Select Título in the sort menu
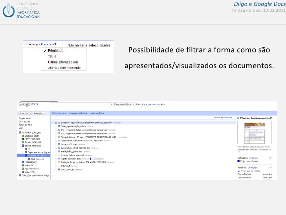Image resolution: width=286 pixels, height=215 pixels. click(52, 56)
